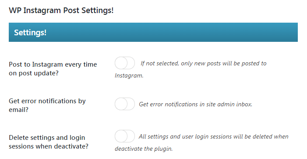Screen dimensions: 307x159
Task: Click the italic "deactivate the plugin." text
Action: point(144,149)
